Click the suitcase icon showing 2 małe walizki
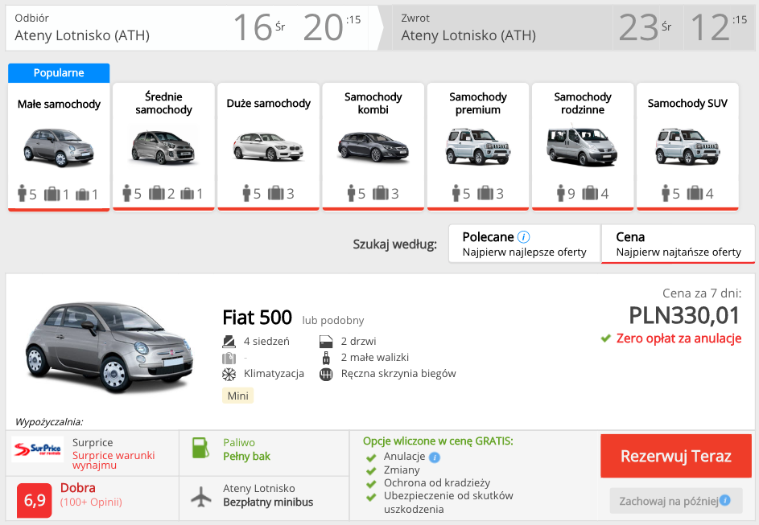 click(325, 357)
